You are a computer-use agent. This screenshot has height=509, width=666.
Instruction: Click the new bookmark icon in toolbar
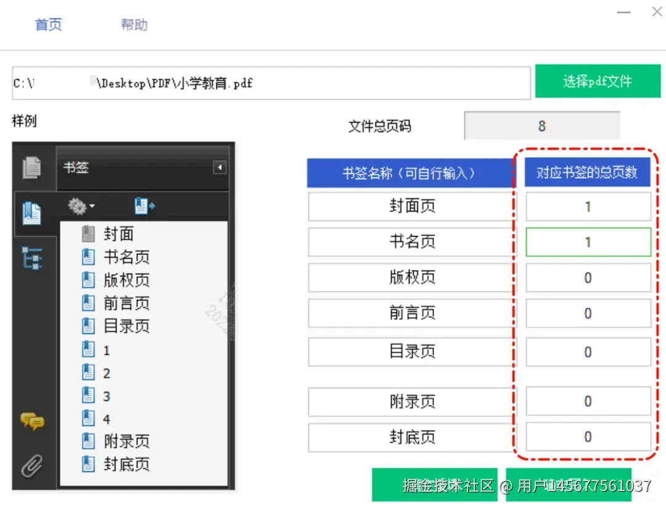(143, 206)
